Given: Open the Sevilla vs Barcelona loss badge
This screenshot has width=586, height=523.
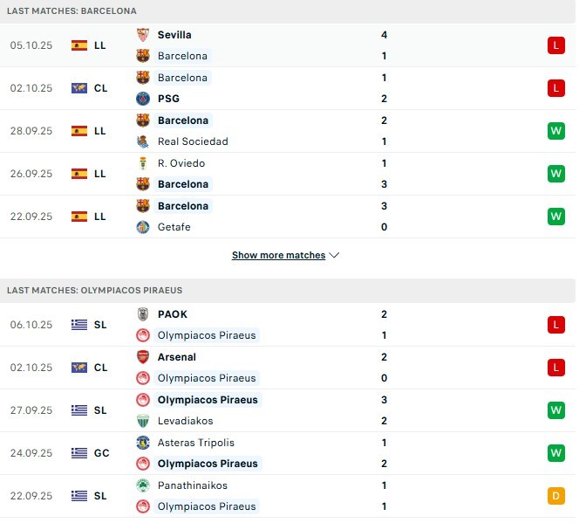Looking at the screenshot, I should pyautogui.click(x=555, y=45).
